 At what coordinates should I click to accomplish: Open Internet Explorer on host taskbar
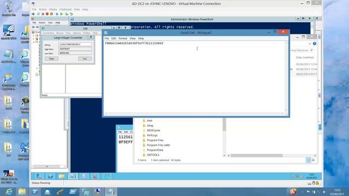(9, 192)
